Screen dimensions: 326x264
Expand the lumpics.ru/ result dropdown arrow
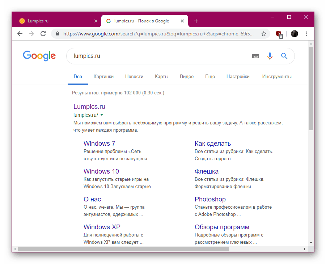102,115
